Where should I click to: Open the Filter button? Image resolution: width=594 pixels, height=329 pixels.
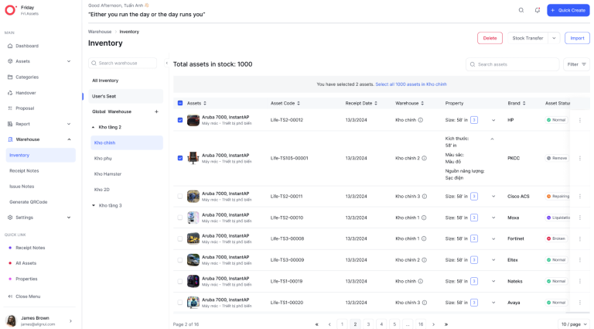(576, 64)
